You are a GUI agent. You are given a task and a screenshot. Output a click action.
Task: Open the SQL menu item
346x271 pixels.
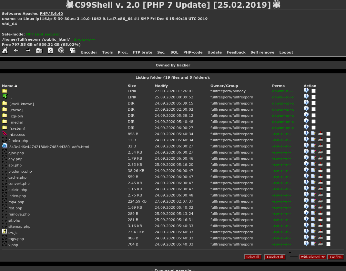pyautogui.click(x=174, y=52)
